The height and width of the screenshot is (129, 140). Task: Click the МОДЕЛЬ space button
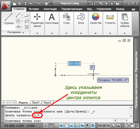pyautogui.click(x=104, y=125)
